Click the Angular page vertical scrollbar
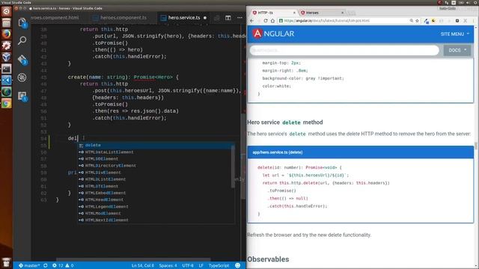 coord(476,146)
